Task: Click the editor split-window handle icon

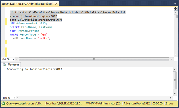Action: (x=176, y=9)
